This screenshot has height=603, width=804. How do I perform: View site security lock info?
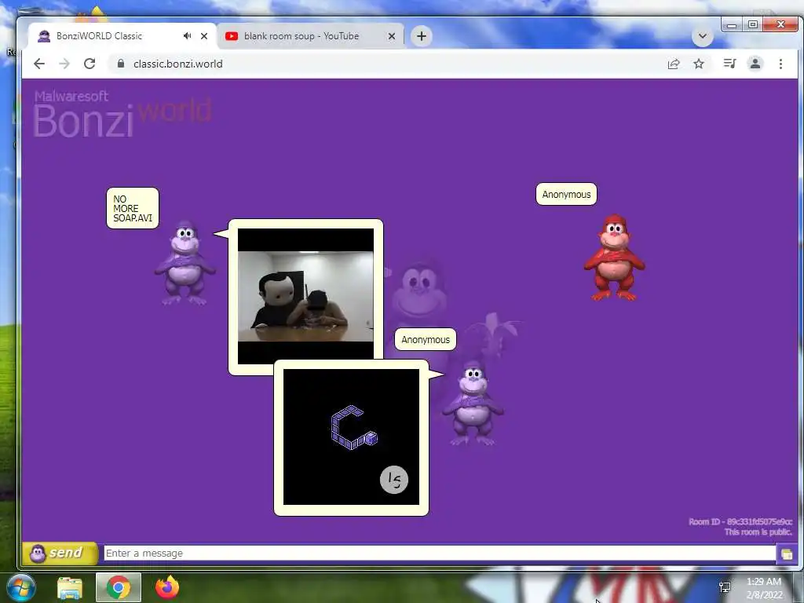(121, 64)
